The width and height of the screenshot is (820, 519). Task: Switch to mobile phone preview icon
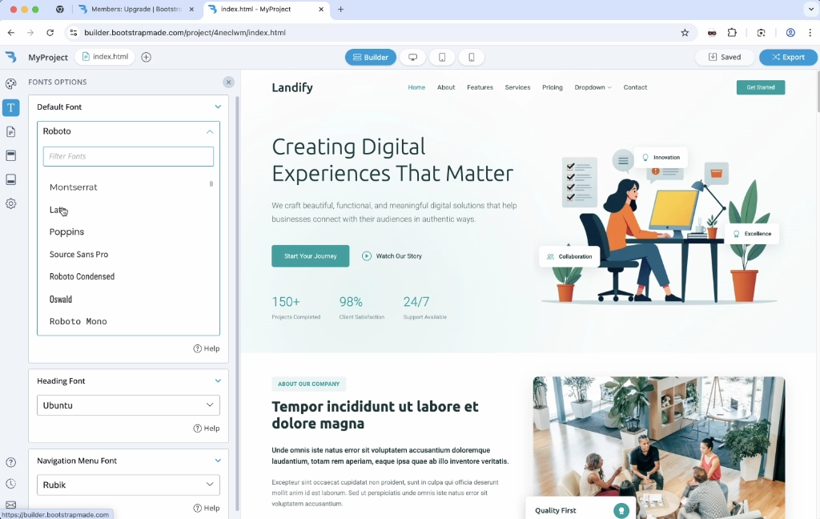tap(471, 57)
